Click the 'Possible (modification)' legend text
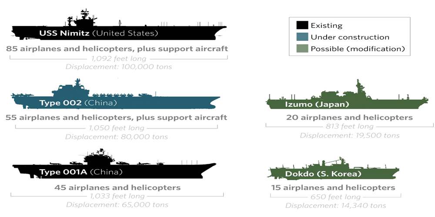435x217 pixels. pyautogui.click(x=358, y=49)
